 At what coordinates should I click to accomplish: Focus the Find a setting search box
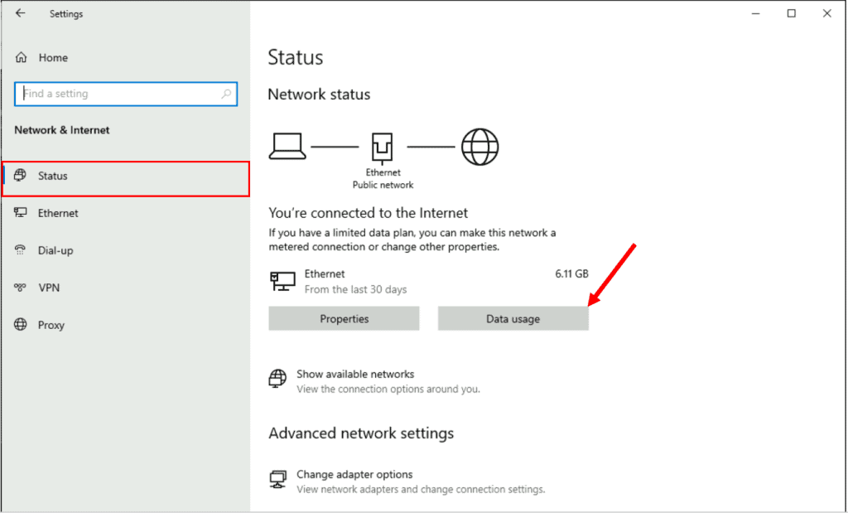click(x=120, y=94)
